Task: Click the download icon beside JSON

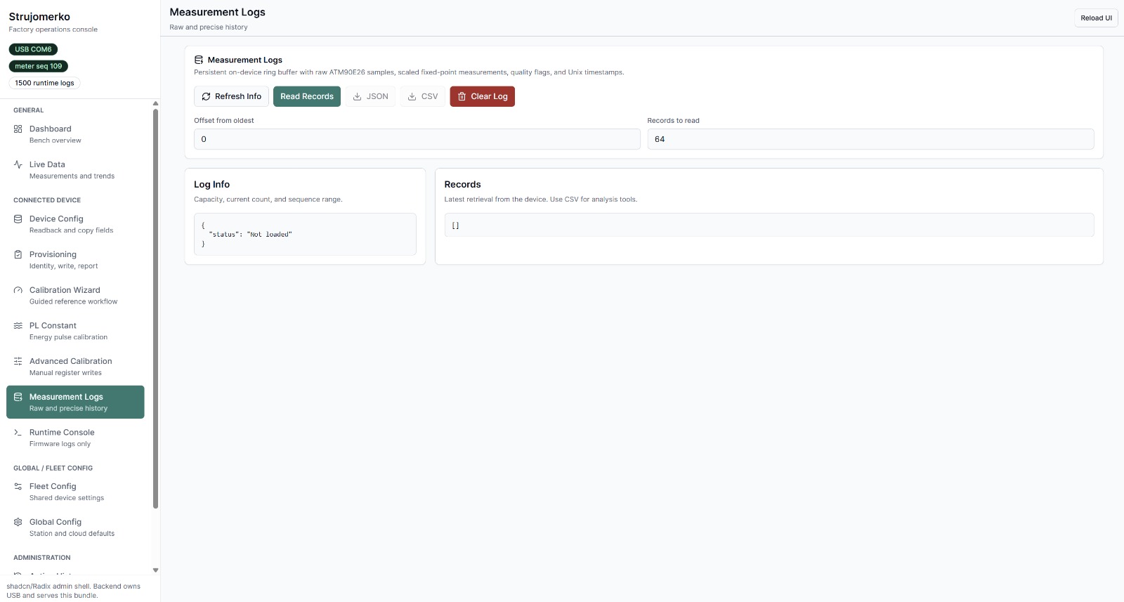Action: (x=358, y=97)
